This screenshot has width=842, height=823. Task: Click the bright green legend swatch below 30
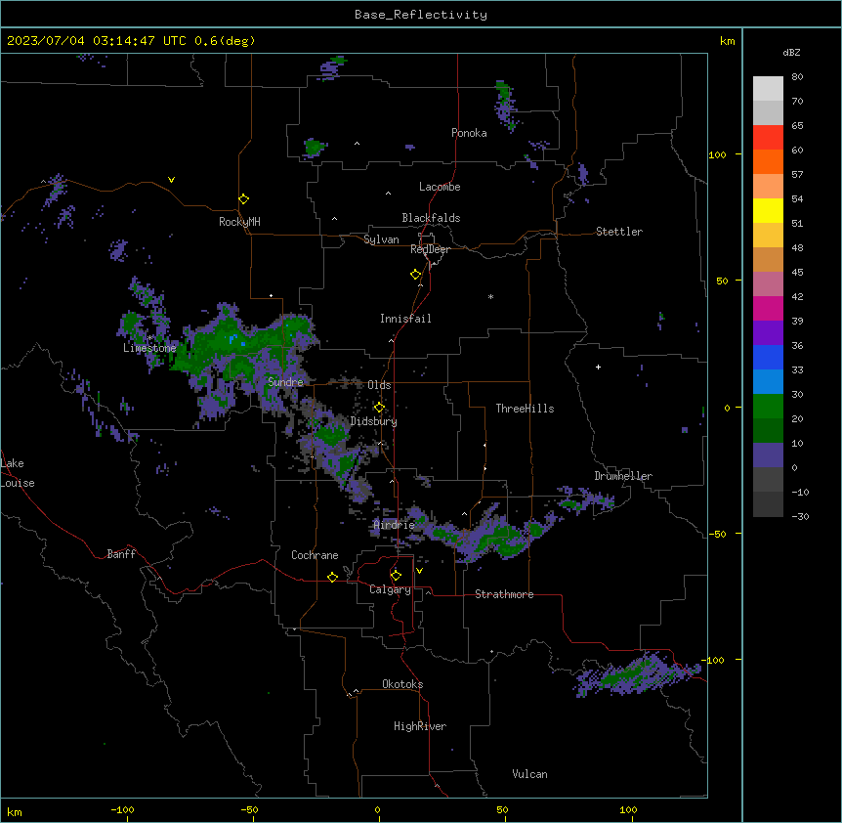click(x=768, y=407)
